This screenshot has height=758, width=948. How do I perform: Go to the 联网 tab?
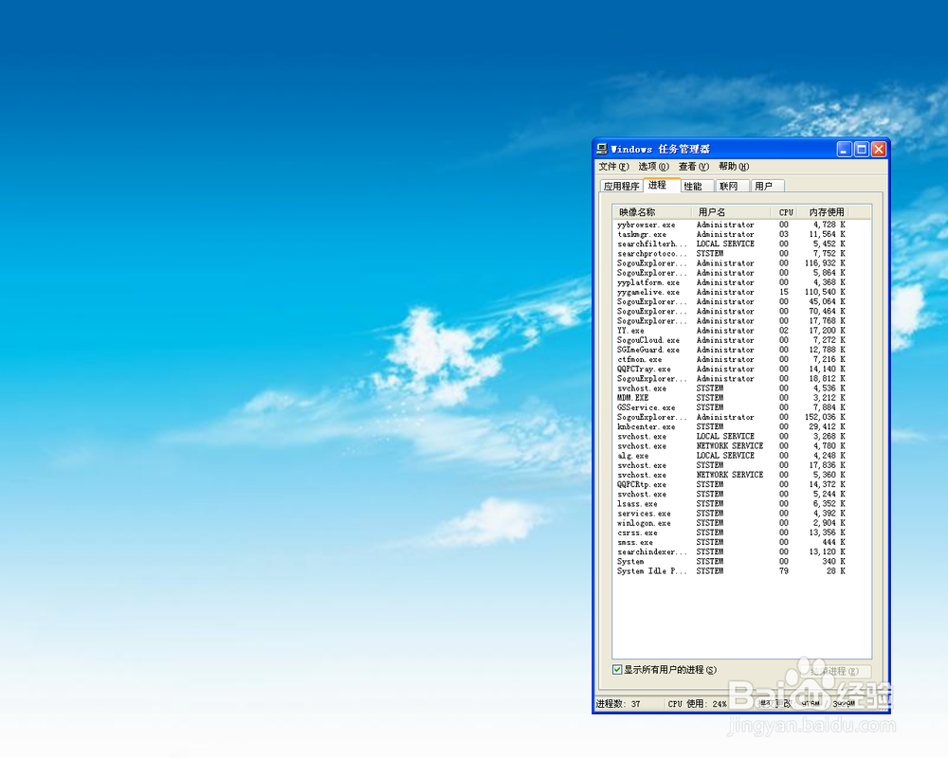tap(732, 186)
